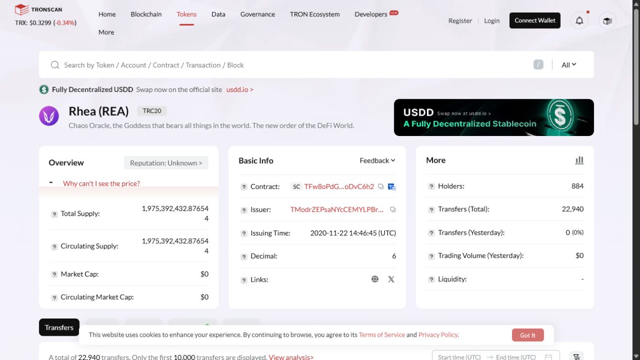Click help icon next to Holders
This screenshot has height=360, width=640.
(x=432, y=187)
